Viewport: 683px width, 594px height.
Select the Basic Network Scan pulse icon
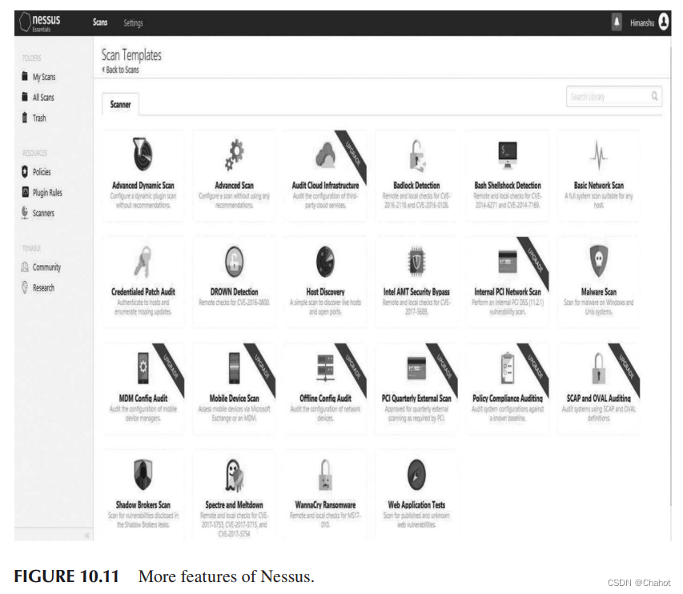599,155
